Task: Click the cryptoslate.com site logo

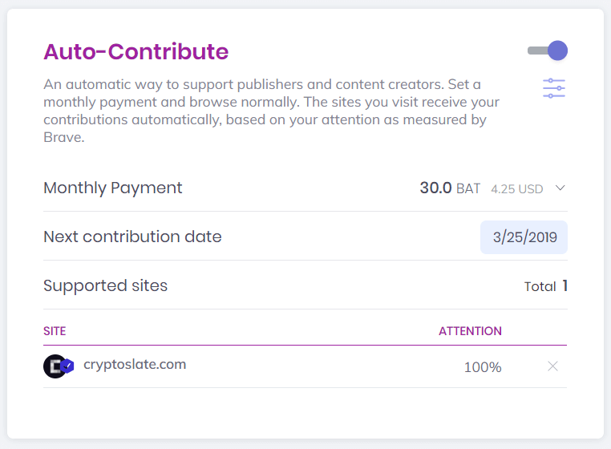Action: coord(54,366)
